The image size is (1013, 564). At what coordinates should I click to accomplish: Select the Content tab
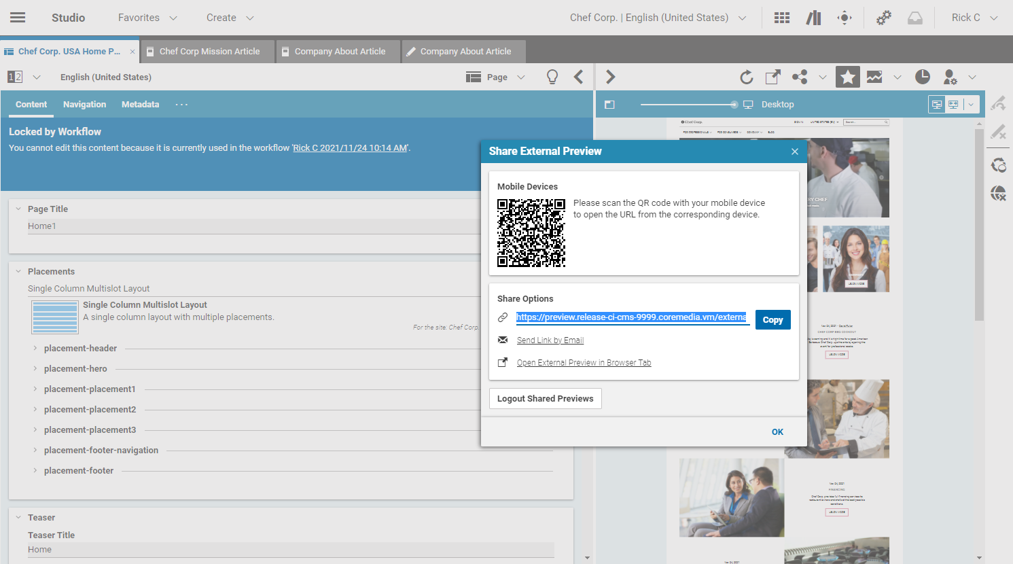click(x=31, y=105)
